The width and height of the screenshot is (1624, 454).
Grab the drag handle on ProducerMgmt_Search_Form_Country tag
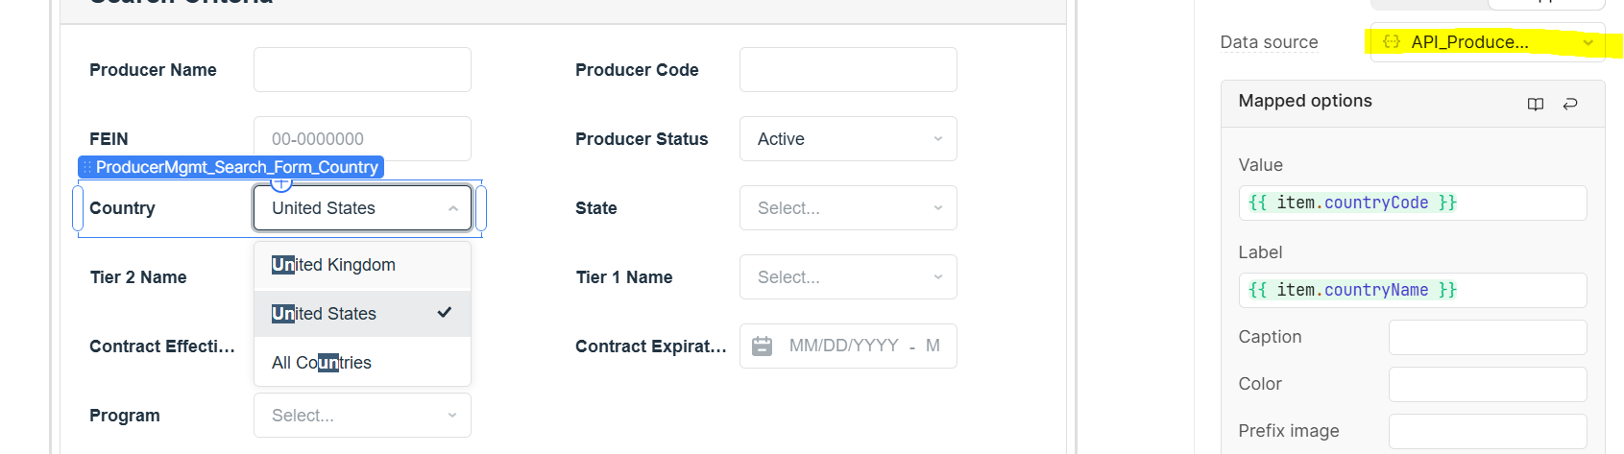pyautogui.click(x=87, y=167)
